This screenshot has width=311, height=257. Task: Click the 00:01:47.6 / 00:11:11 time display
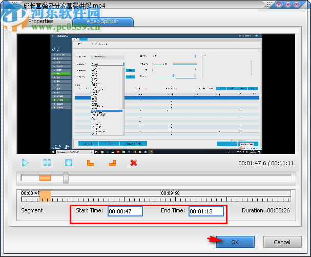click(266, 163)
